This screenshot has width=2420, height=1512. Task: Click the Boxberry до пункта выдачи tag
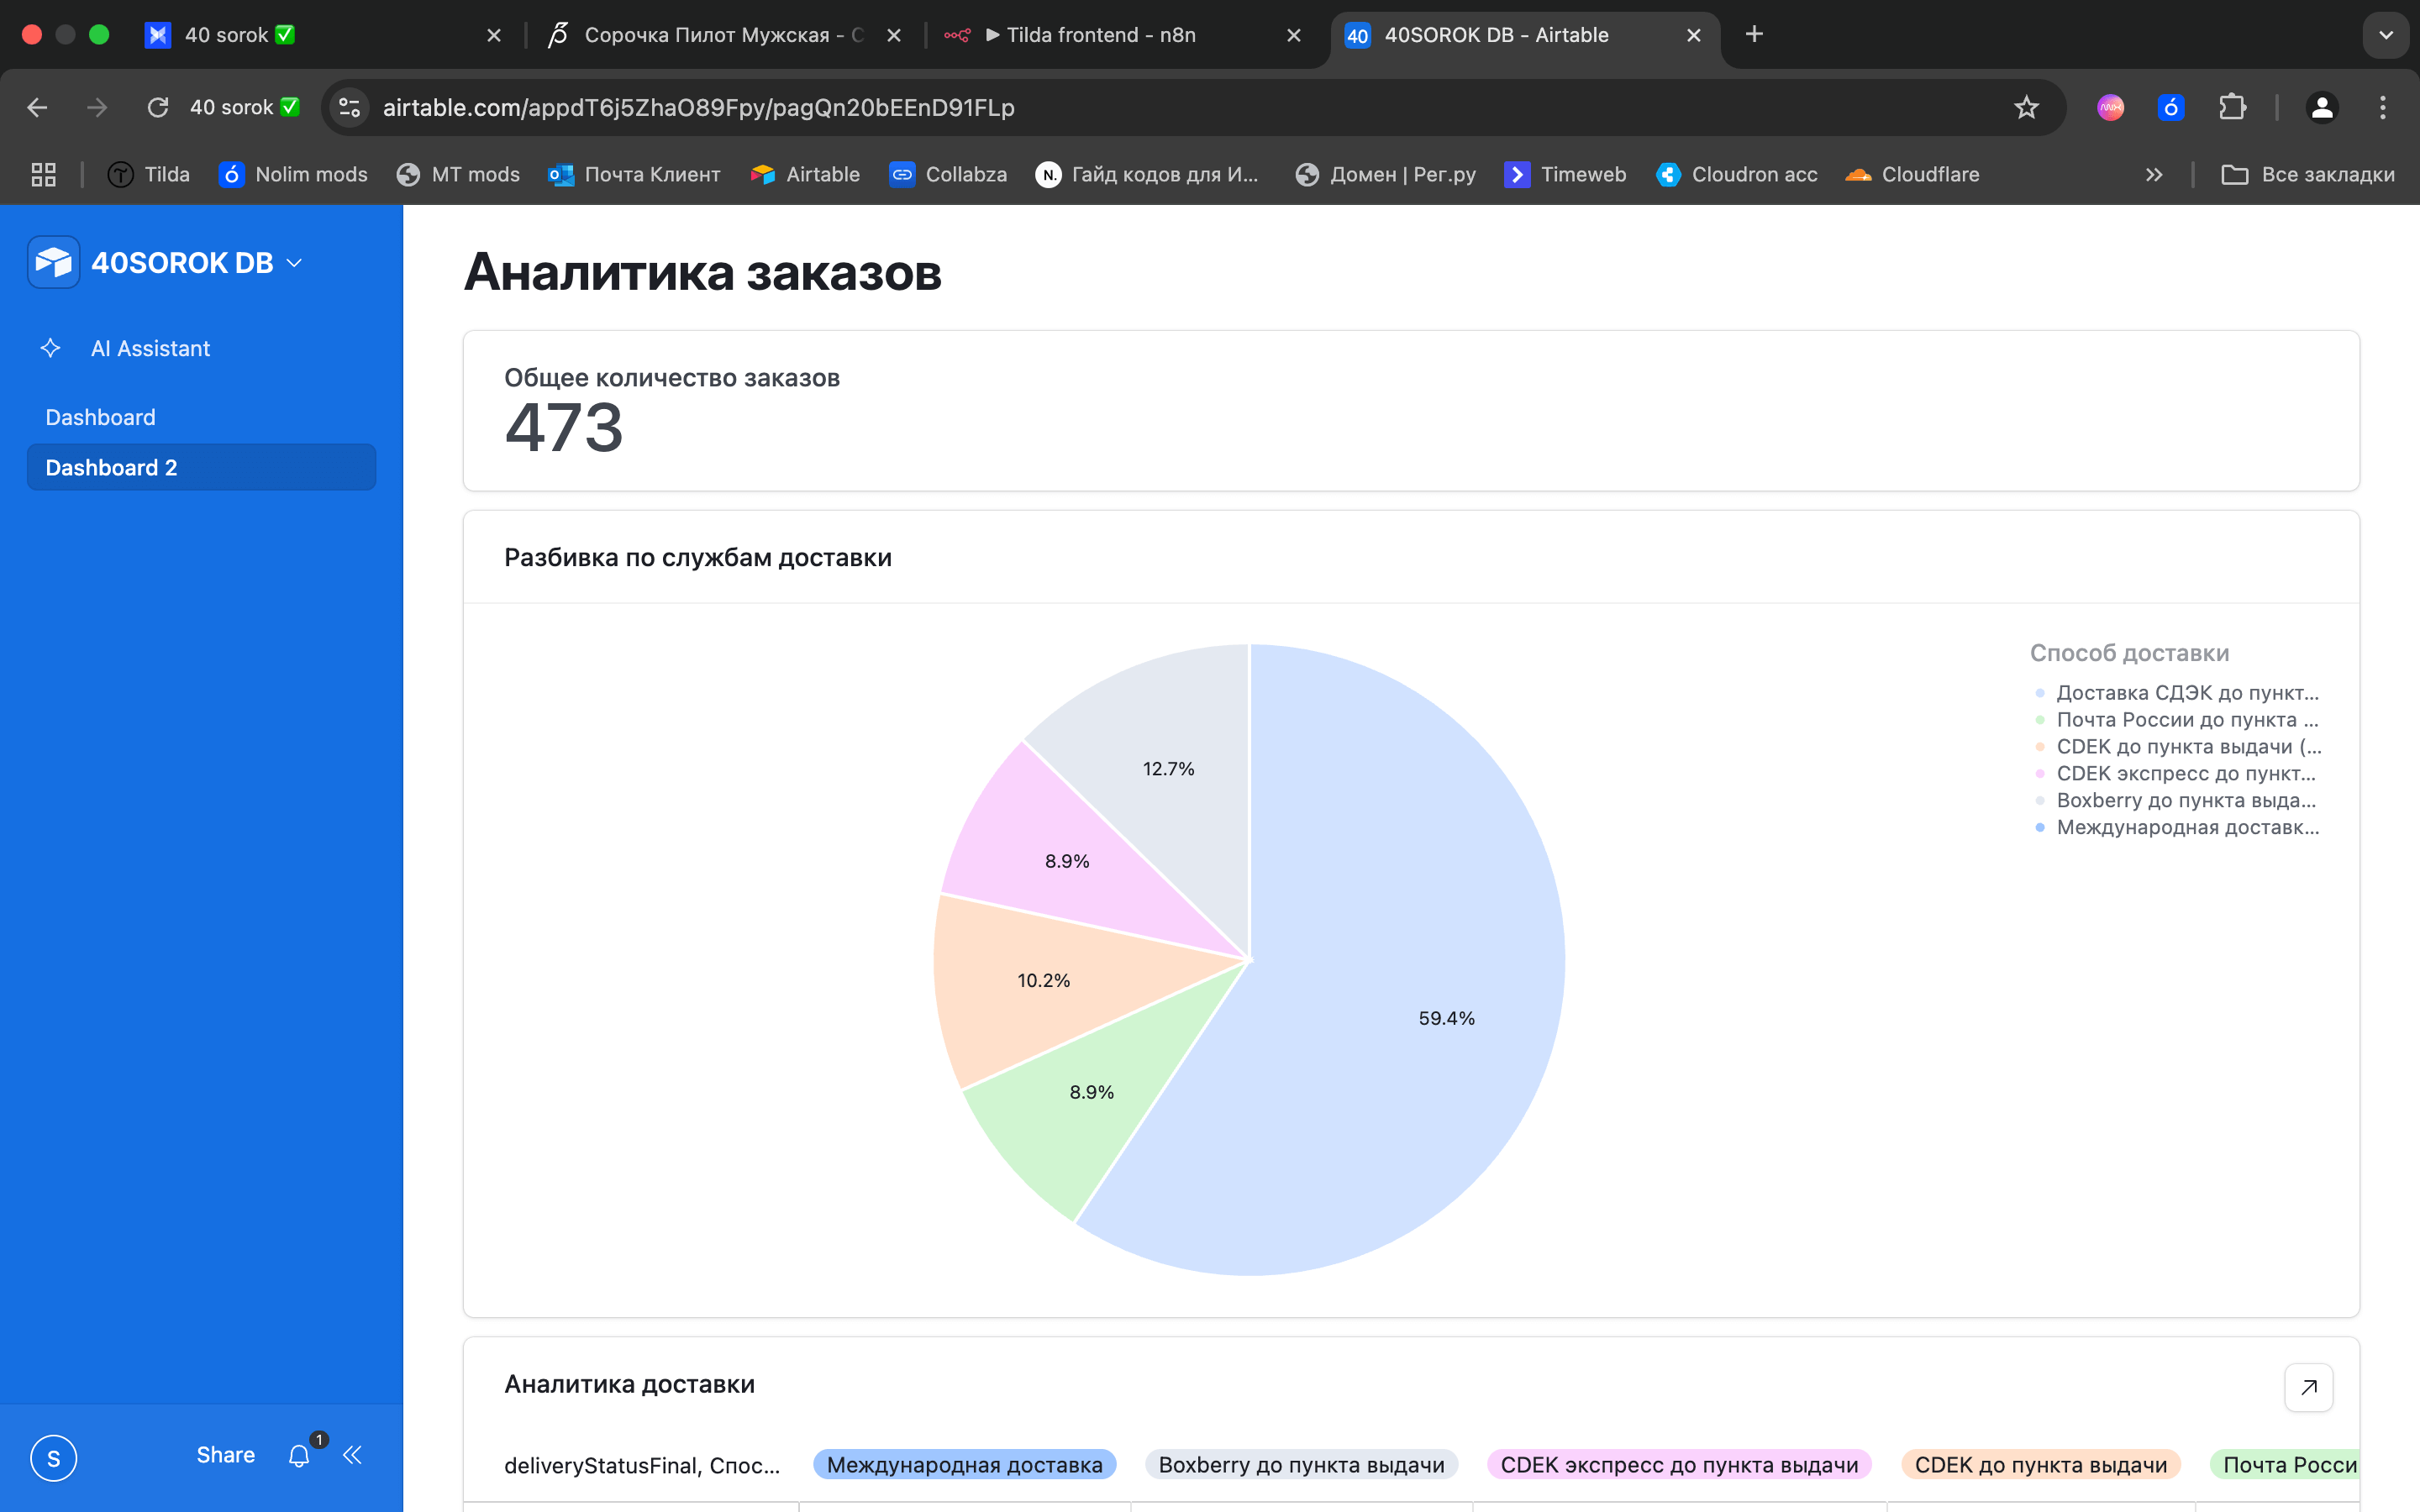tap(1301, 1464)
